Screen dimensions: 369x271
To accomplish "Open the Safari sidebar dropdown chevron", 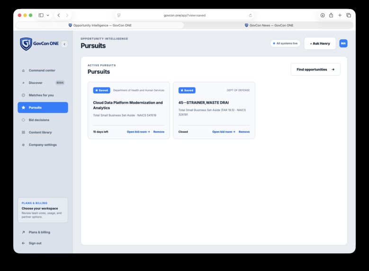I will click(48, 15).
